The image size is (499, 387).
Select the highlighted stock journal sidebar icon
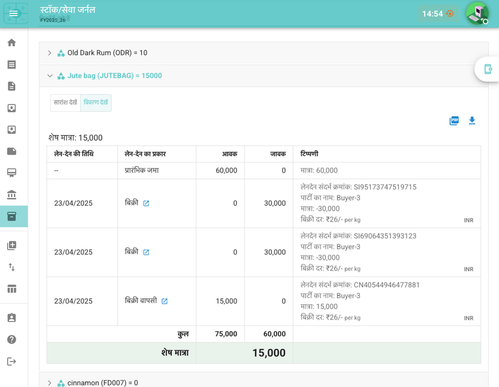(11, 215)
